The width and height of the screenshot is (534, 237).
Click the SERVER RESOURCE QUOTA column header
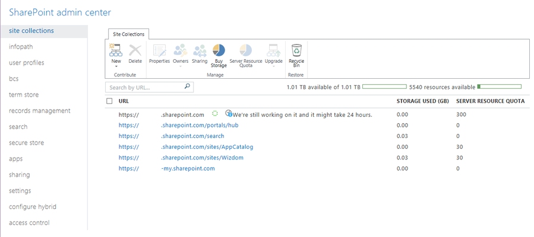coord(490,101)
